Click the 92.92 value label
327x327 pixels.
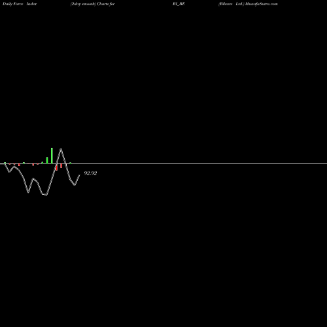coord(90,173)
